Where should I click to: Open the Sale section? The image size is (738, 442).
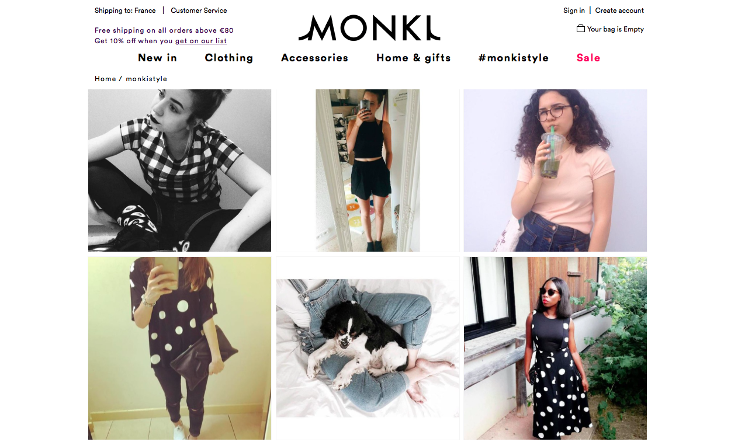coord(588,58)
